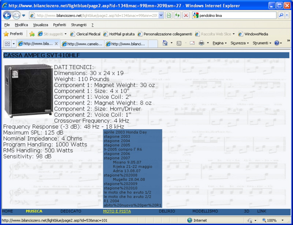This screenshot has height=225, width=293.
Task: Open the 'Misano 9.05.07' entry
Action: [x=127, y=162]
